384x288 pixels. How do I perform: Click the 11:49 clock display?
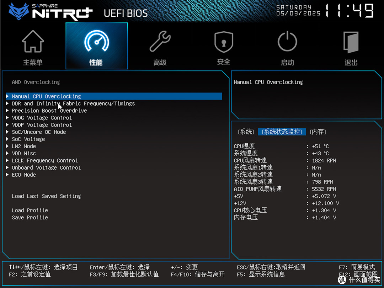point(350,11)
